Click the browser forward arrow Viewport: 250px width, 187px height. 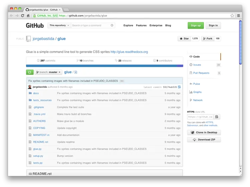click(17, 16)
